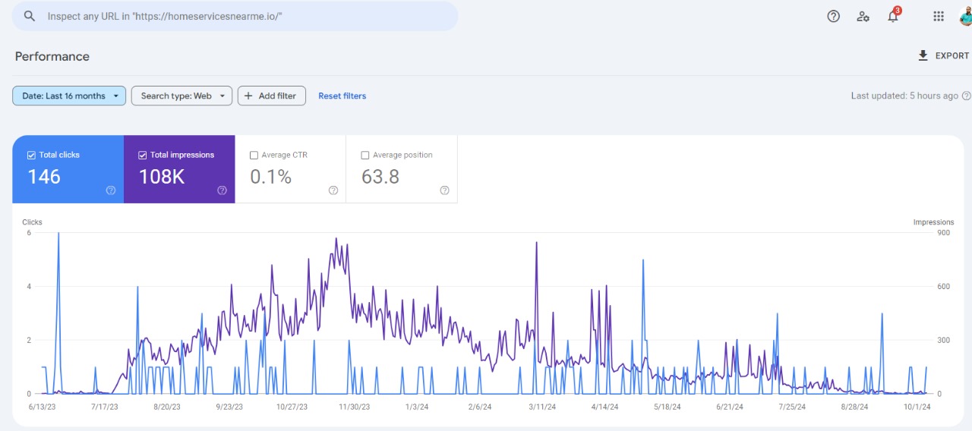Open user and permission settings icon

[x=863, y=16]
